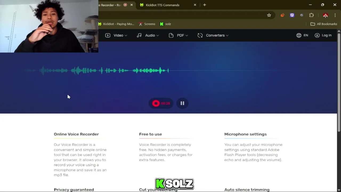Screen dimensions: 341x192
Task: Click the Privacy guaranteed heading
Action: [x=74, y=190]
